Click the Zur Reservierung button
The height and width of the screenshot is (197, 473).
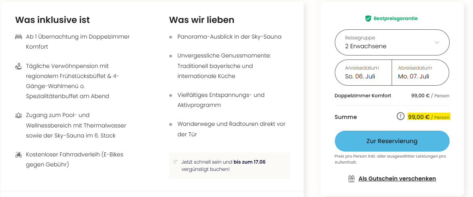coord(392,141)
